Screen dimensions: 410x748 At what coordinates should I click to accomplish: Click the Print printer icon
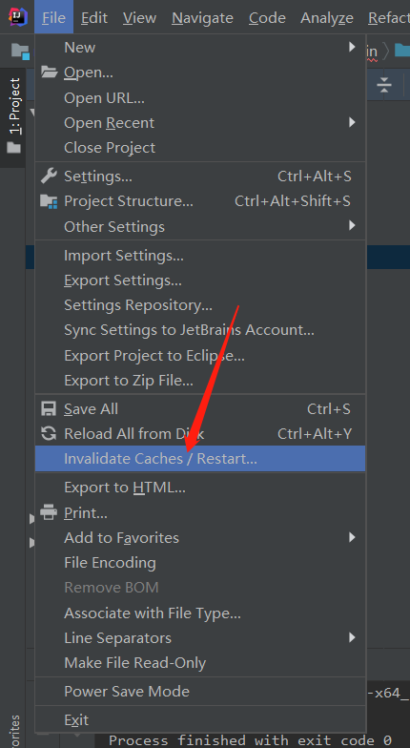pos(49,513)
